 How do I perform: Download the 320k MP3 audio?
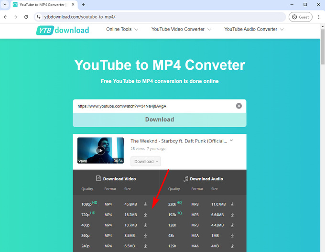[232, 204]
